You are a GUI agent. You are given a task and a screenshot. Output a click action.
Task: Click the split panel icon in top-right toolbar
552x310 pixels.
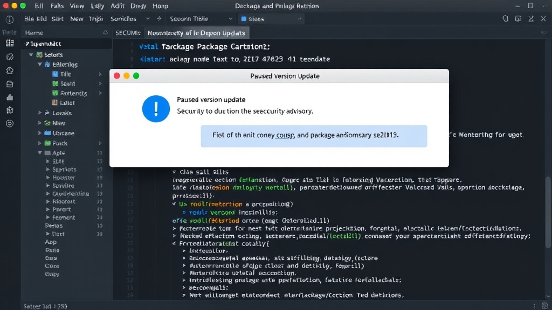pyautogui.click(x=518, y=19)
